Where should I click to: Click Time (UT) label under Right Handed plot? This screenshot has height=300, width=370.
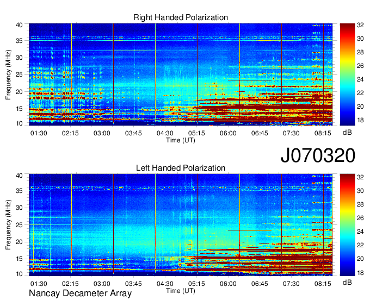point(181,140)
